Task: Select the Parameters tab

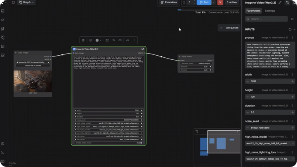Action: (x=253, y=11)
